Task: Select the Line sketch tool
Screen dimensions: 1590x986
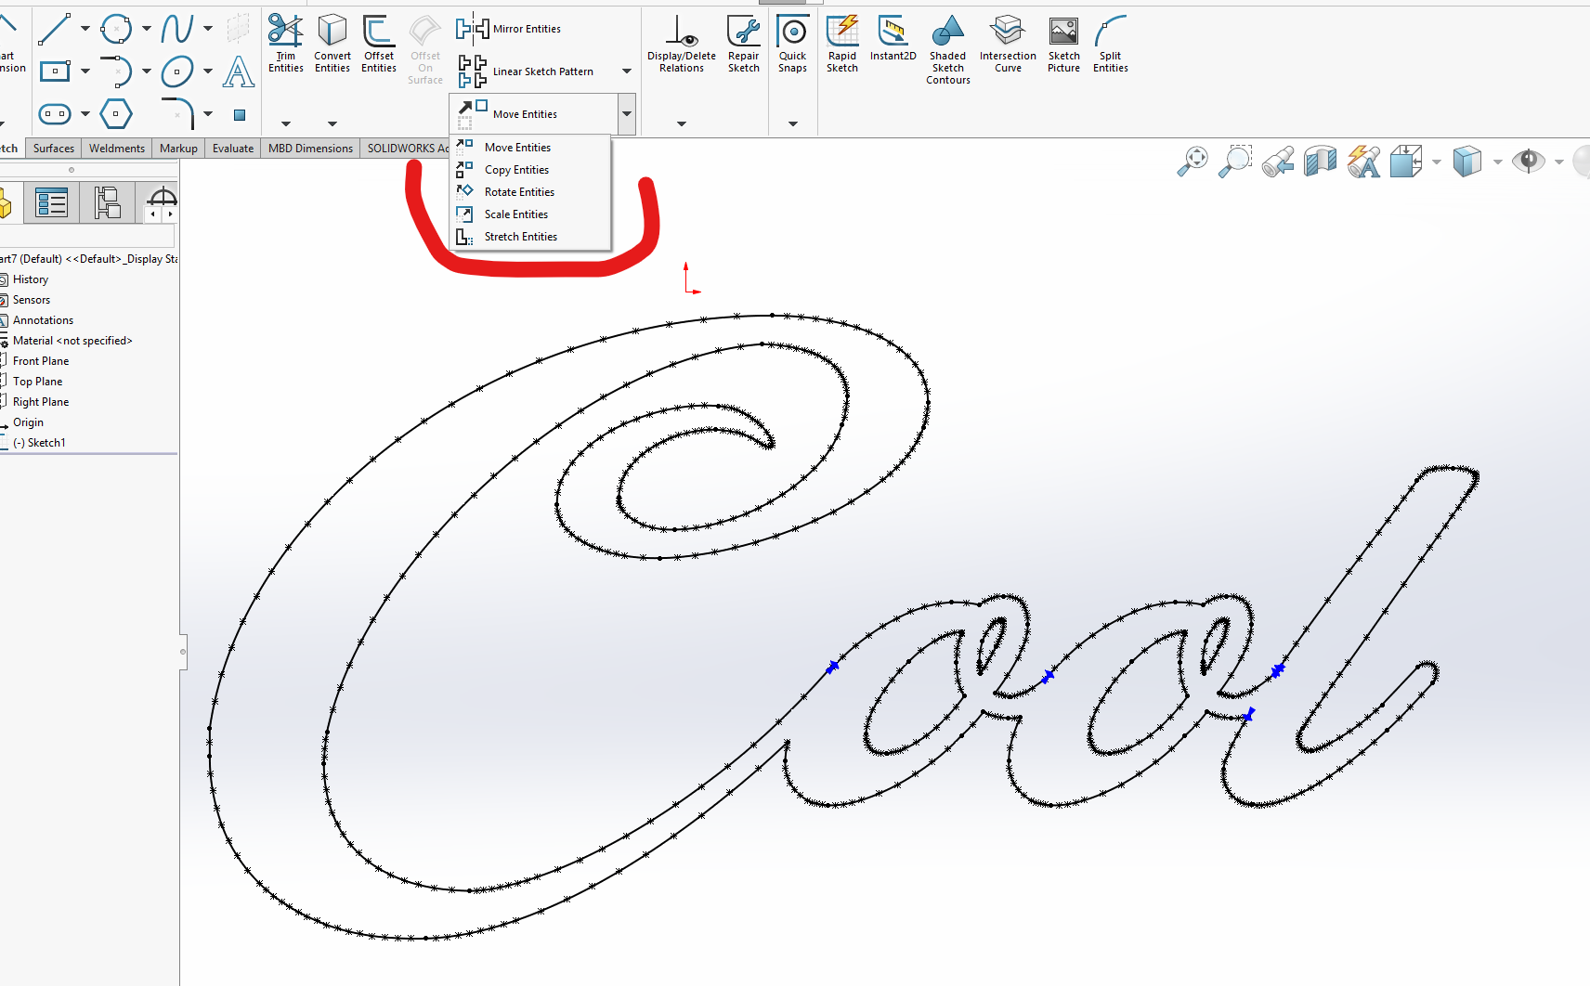Action: [55, 29]
